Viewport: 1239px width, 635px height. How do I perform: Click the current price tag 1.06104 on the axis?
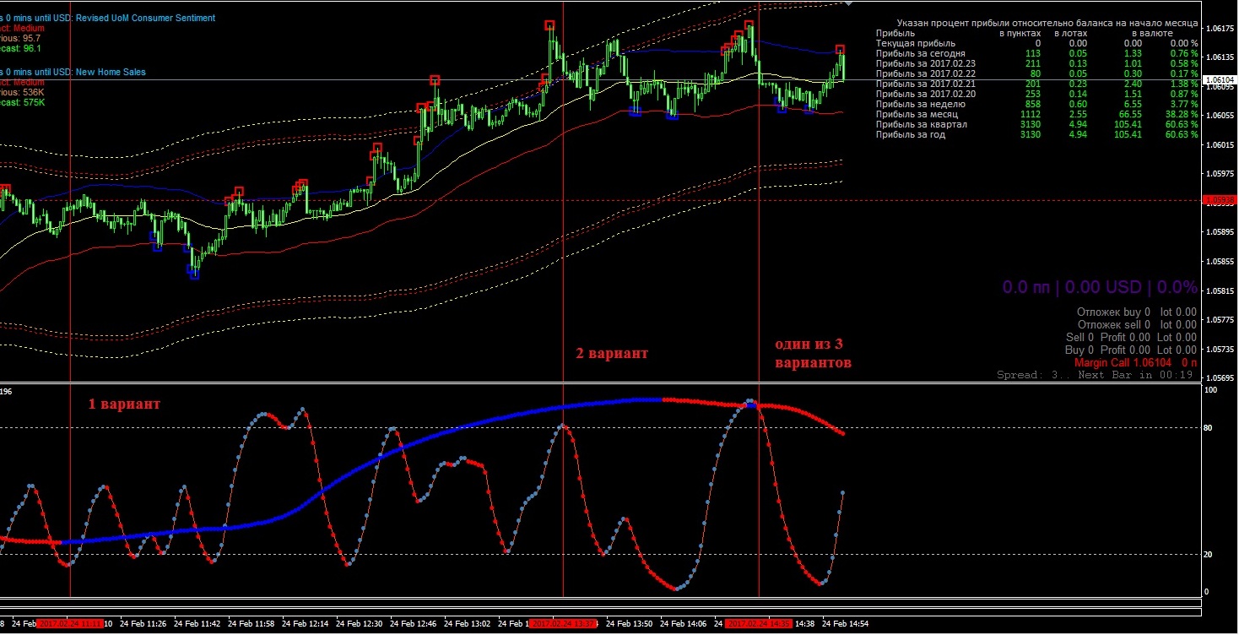click(x=1220, y=80)
